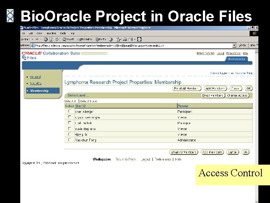Screen dimensions: 270x203
Task: Click the bottom Cancel button
Action: point(232,152)
